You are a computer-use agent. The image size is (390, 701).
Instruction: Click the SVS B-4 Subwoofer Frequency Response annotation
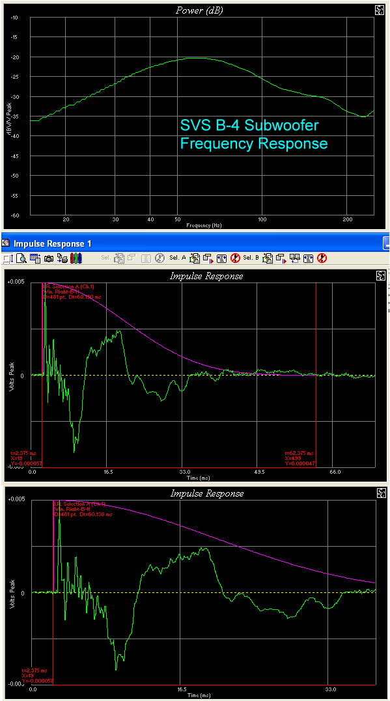click(x=253, y=134)
